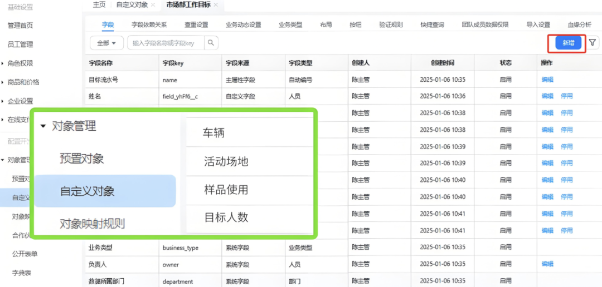The height and width of the screenshot is (287, 602).
Task: Click the 字段key column header
Action: tap(173, 63)
